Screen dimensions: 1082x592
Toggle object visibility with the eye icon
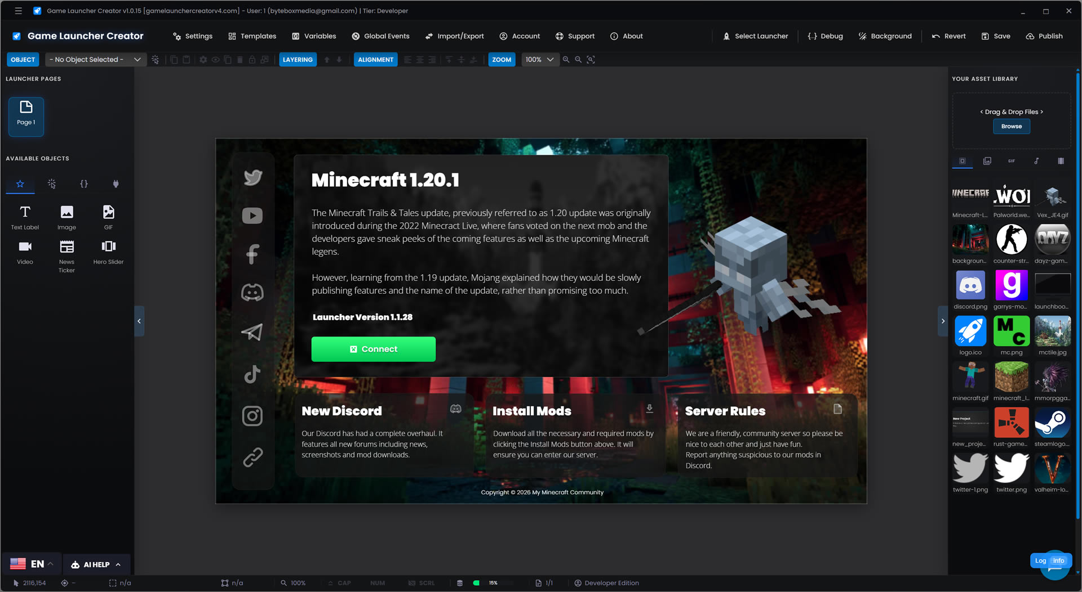(215, 59)
